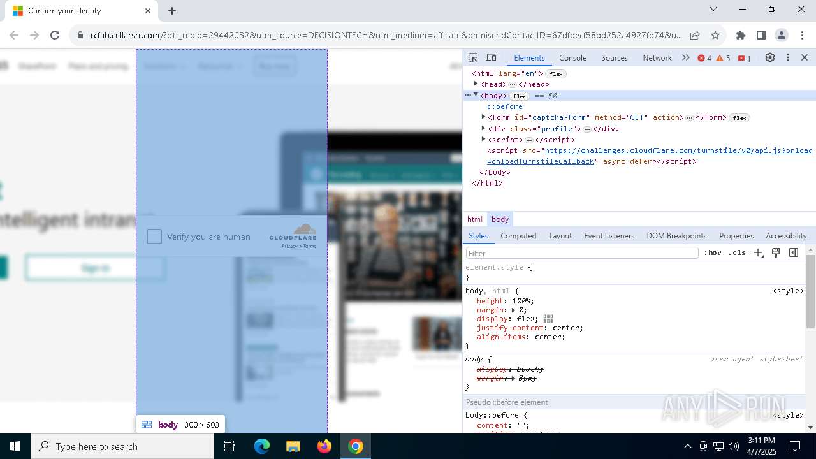Switch to the Elements tab
Image resolution: width=816 pixels, height=459 pixels.
(x=529, y=58)
